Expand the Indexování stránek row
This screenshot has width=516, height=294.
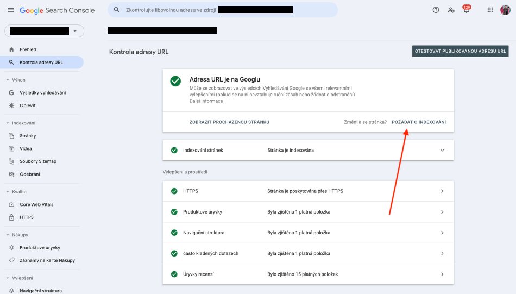442,150
